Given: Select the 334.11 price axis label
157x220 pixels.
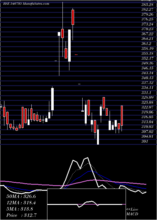Looking at the screenshot, I should (x=147, y=88).
